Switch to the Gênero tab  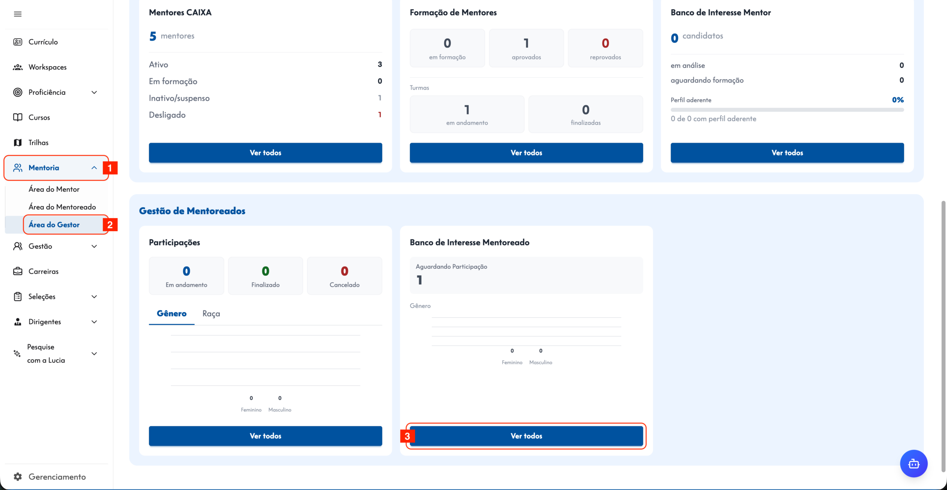172,314
